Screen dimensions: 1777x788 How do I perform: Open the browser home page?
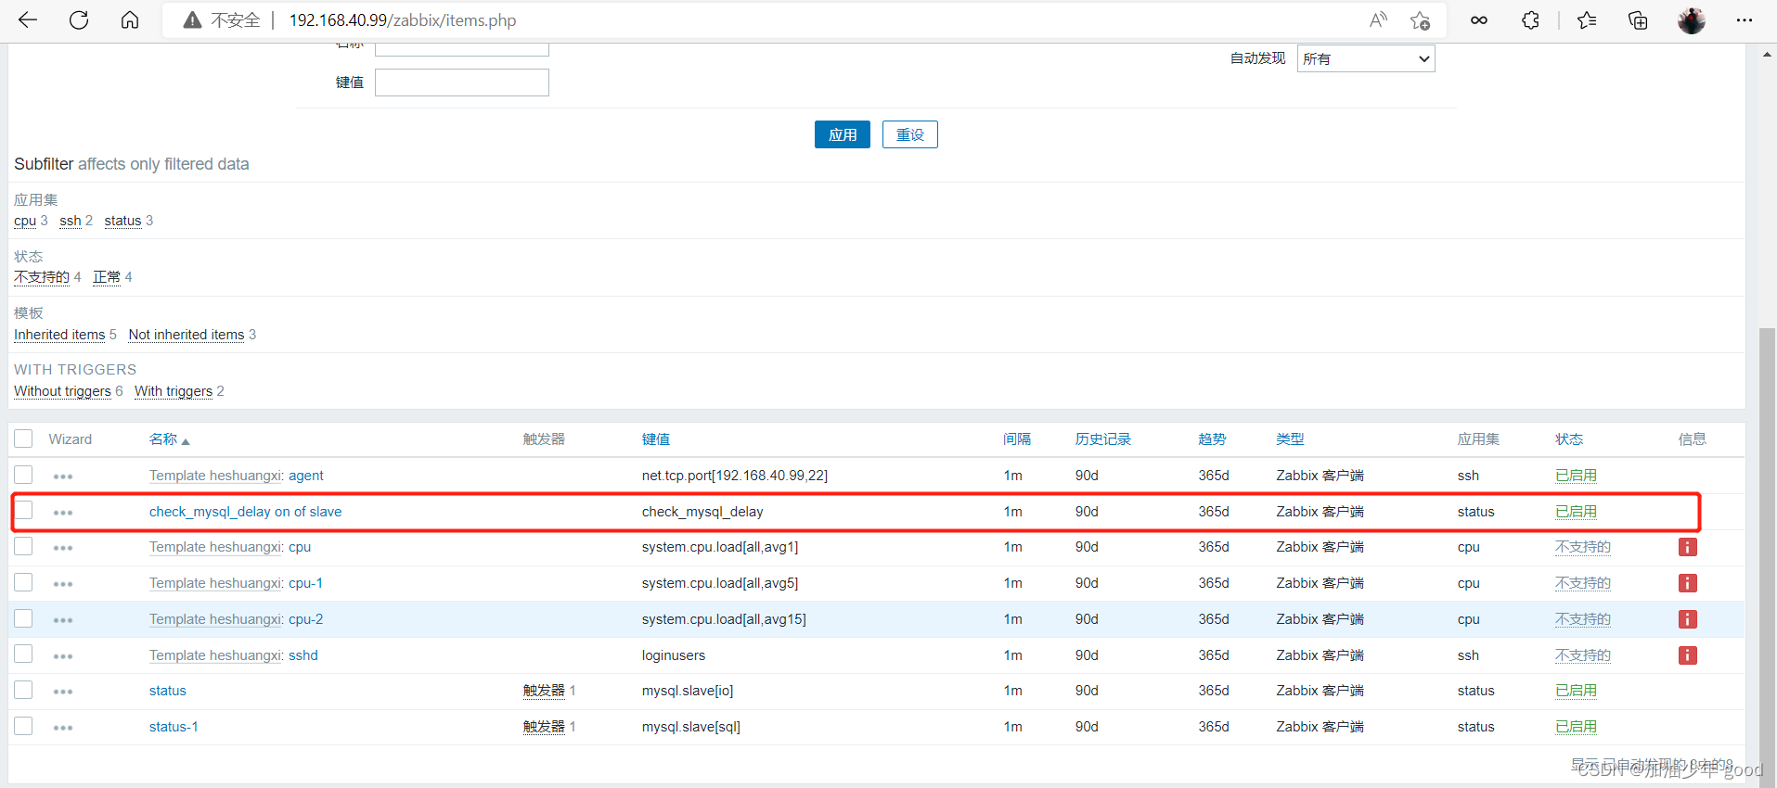tap(130, 19)
